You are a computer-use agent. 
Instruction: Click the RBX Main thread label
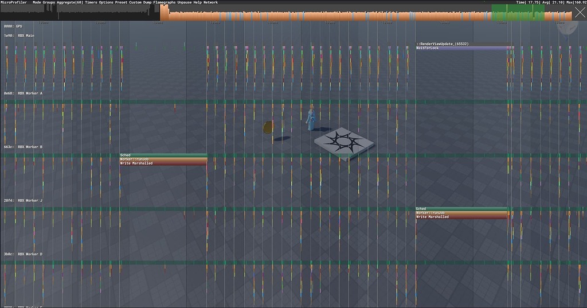(19, 36)
